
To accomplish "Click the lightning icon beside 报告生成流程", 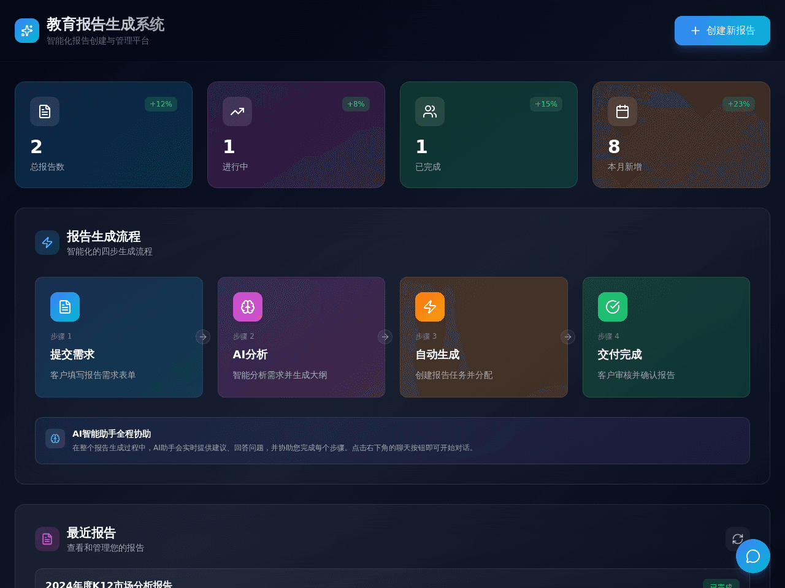I will tap(47, 243).
